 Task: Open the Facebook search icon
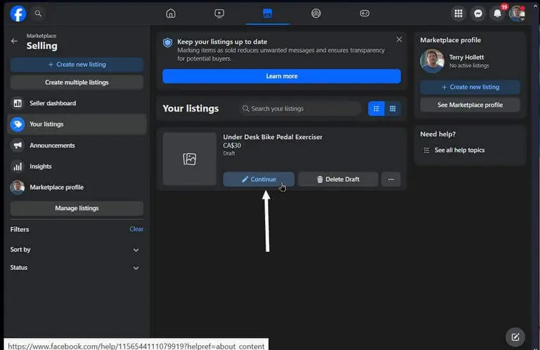[38, 13]
